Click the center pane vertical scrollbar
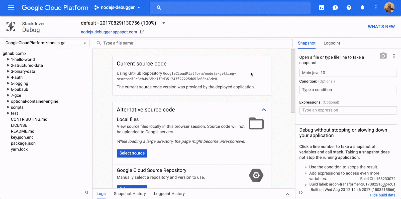Screen dimensions: 401x199 pyautogui.click(x=293, y=81)
